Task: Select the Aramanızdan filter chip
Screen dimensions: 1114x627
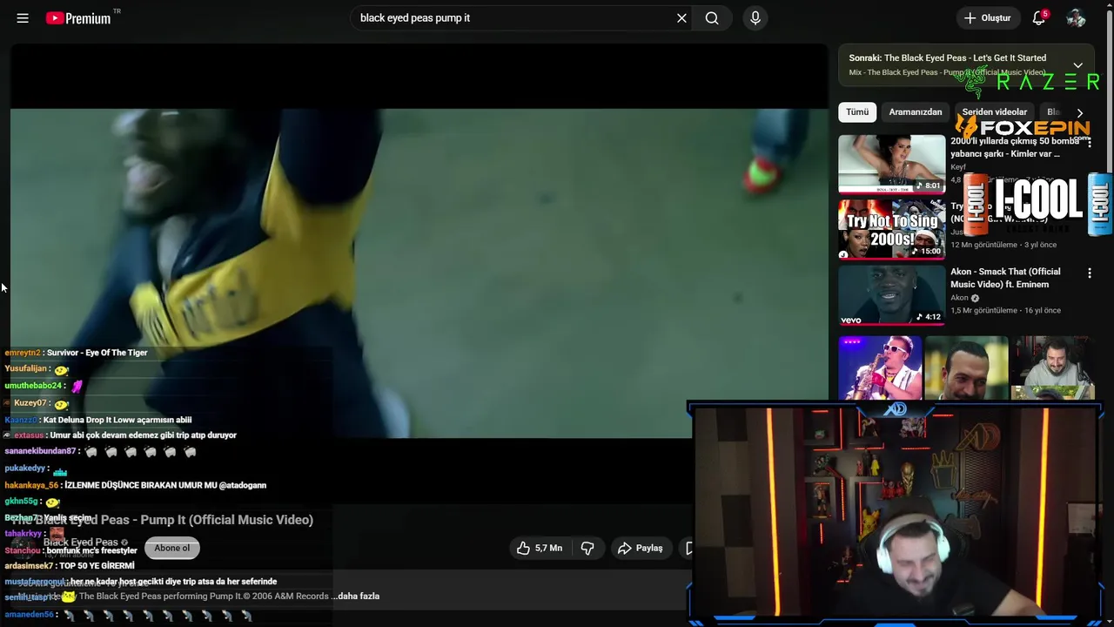Action: click(916, 111)
